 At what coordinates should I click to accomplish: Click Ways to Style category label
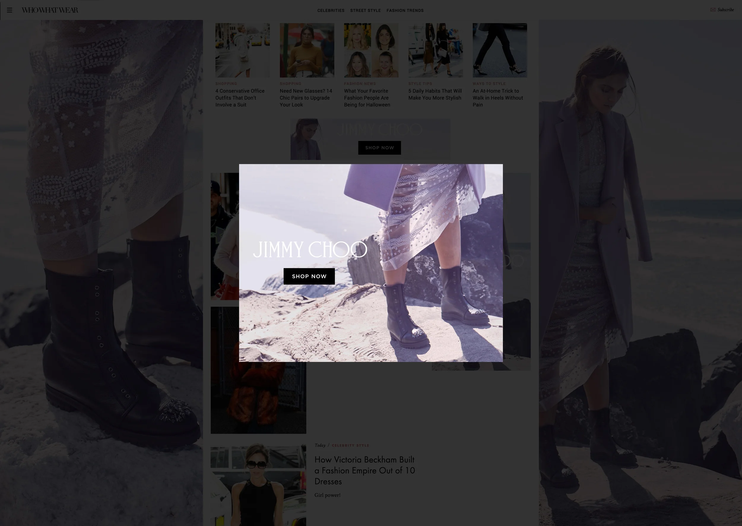[489, 84]
